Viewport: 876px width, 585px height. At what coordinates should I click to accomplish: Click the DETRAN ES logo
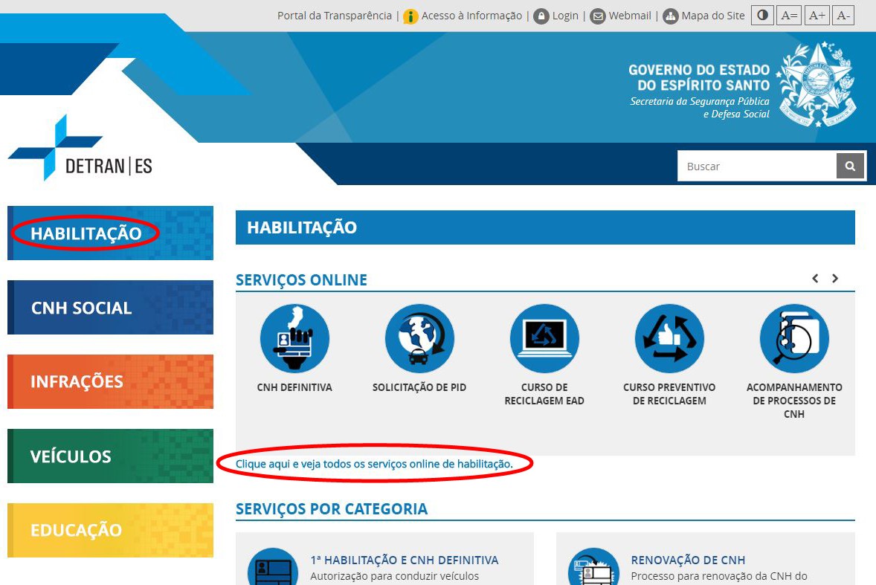[80, 148]
